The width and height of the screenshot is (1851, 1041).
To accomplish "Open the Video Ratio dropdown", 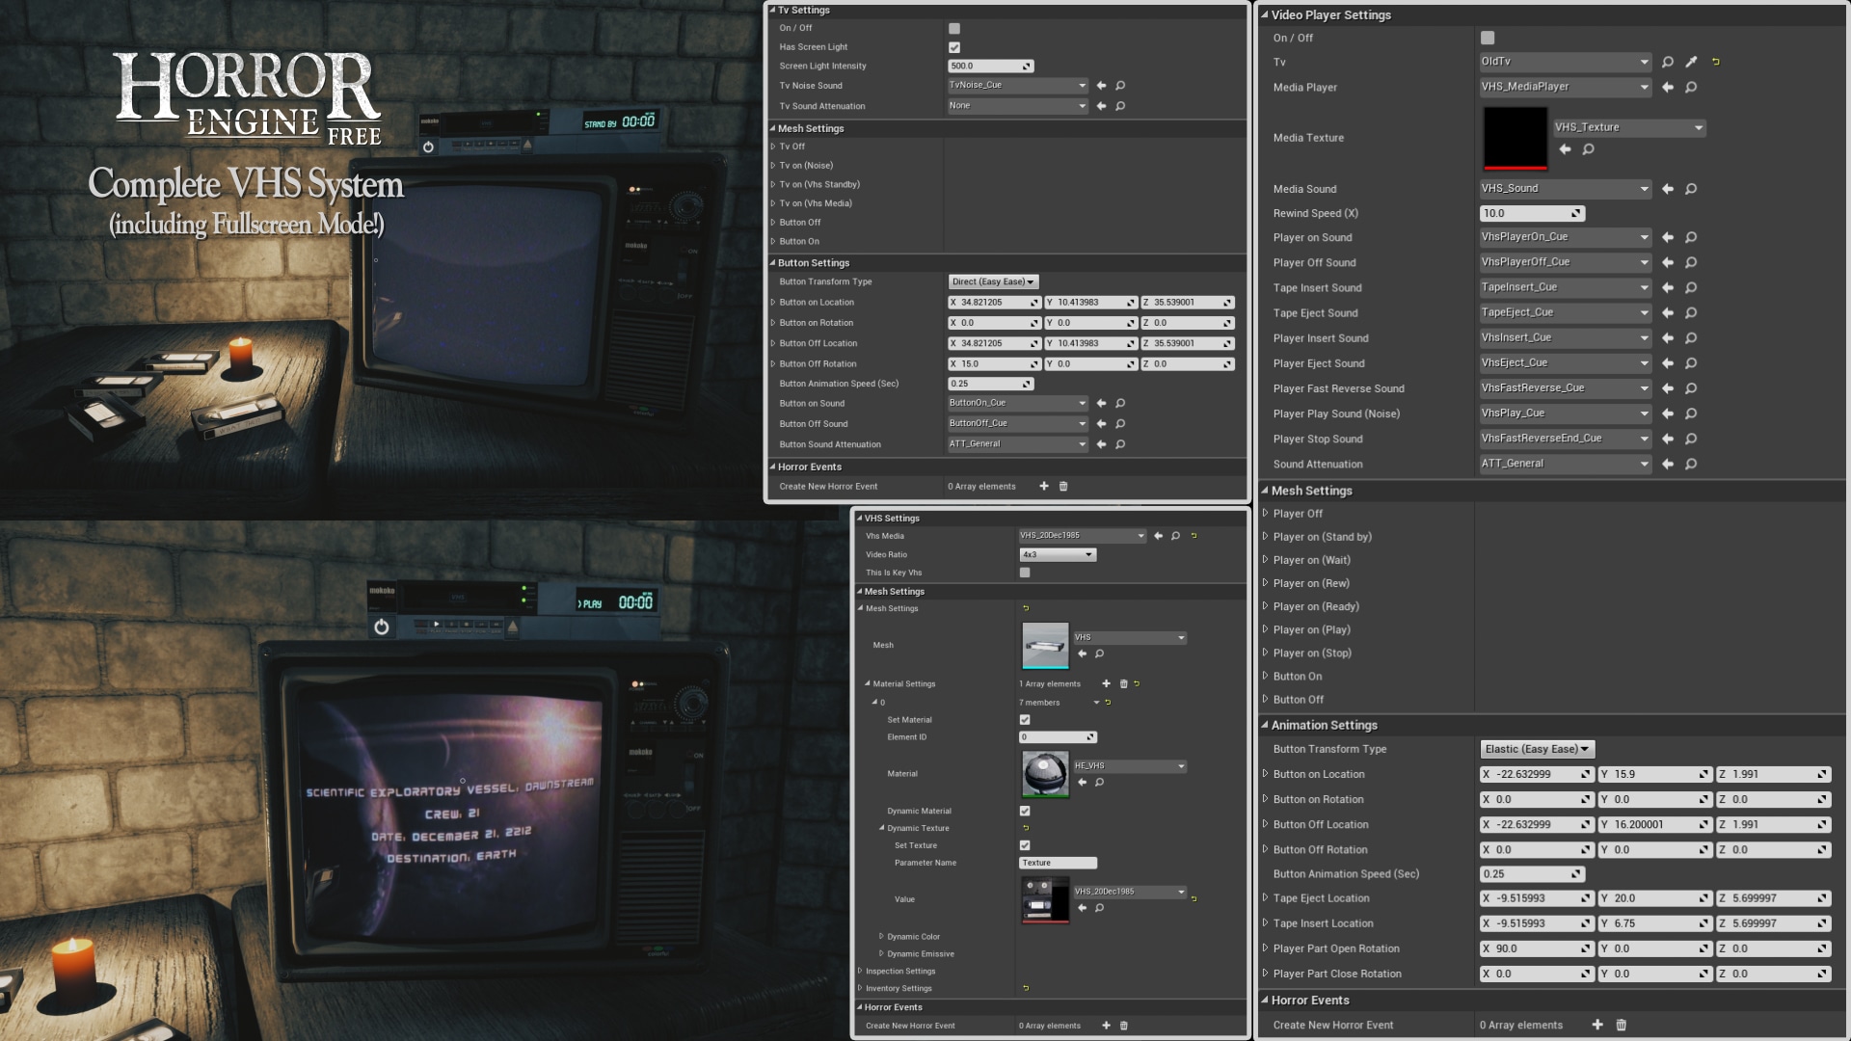I will [x=1057, y=554].
